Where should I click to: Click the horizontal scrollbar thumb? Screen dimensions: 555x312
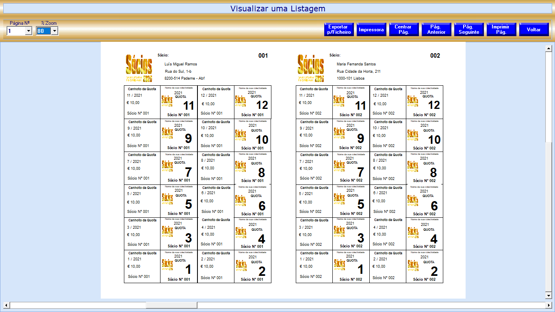(x=171, y=305)
